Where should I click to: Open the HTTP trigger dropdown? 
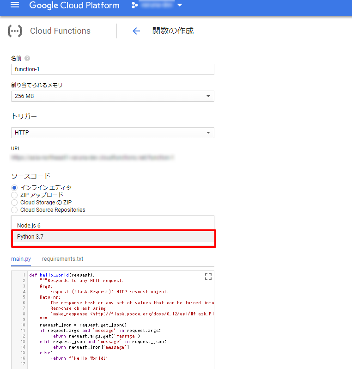coord(113,133)
